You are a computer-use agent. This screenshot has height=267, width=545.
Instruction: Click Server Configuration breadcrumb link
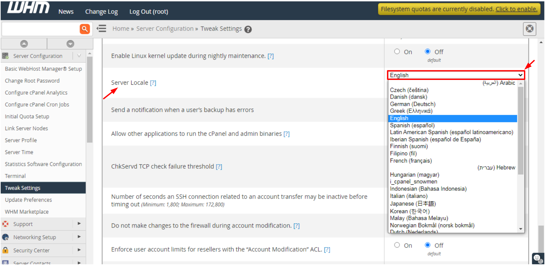pos(165,29)
